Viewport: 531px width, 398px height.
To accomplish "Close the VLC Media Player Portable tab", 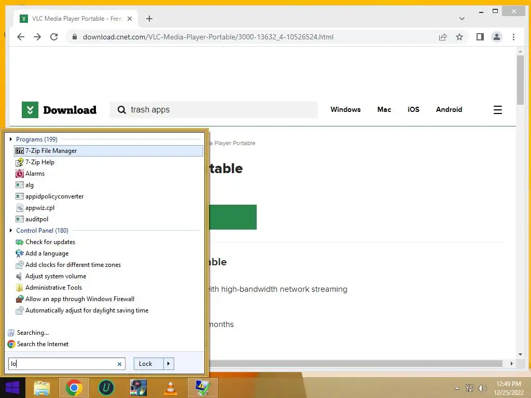I will coord(129,19).
